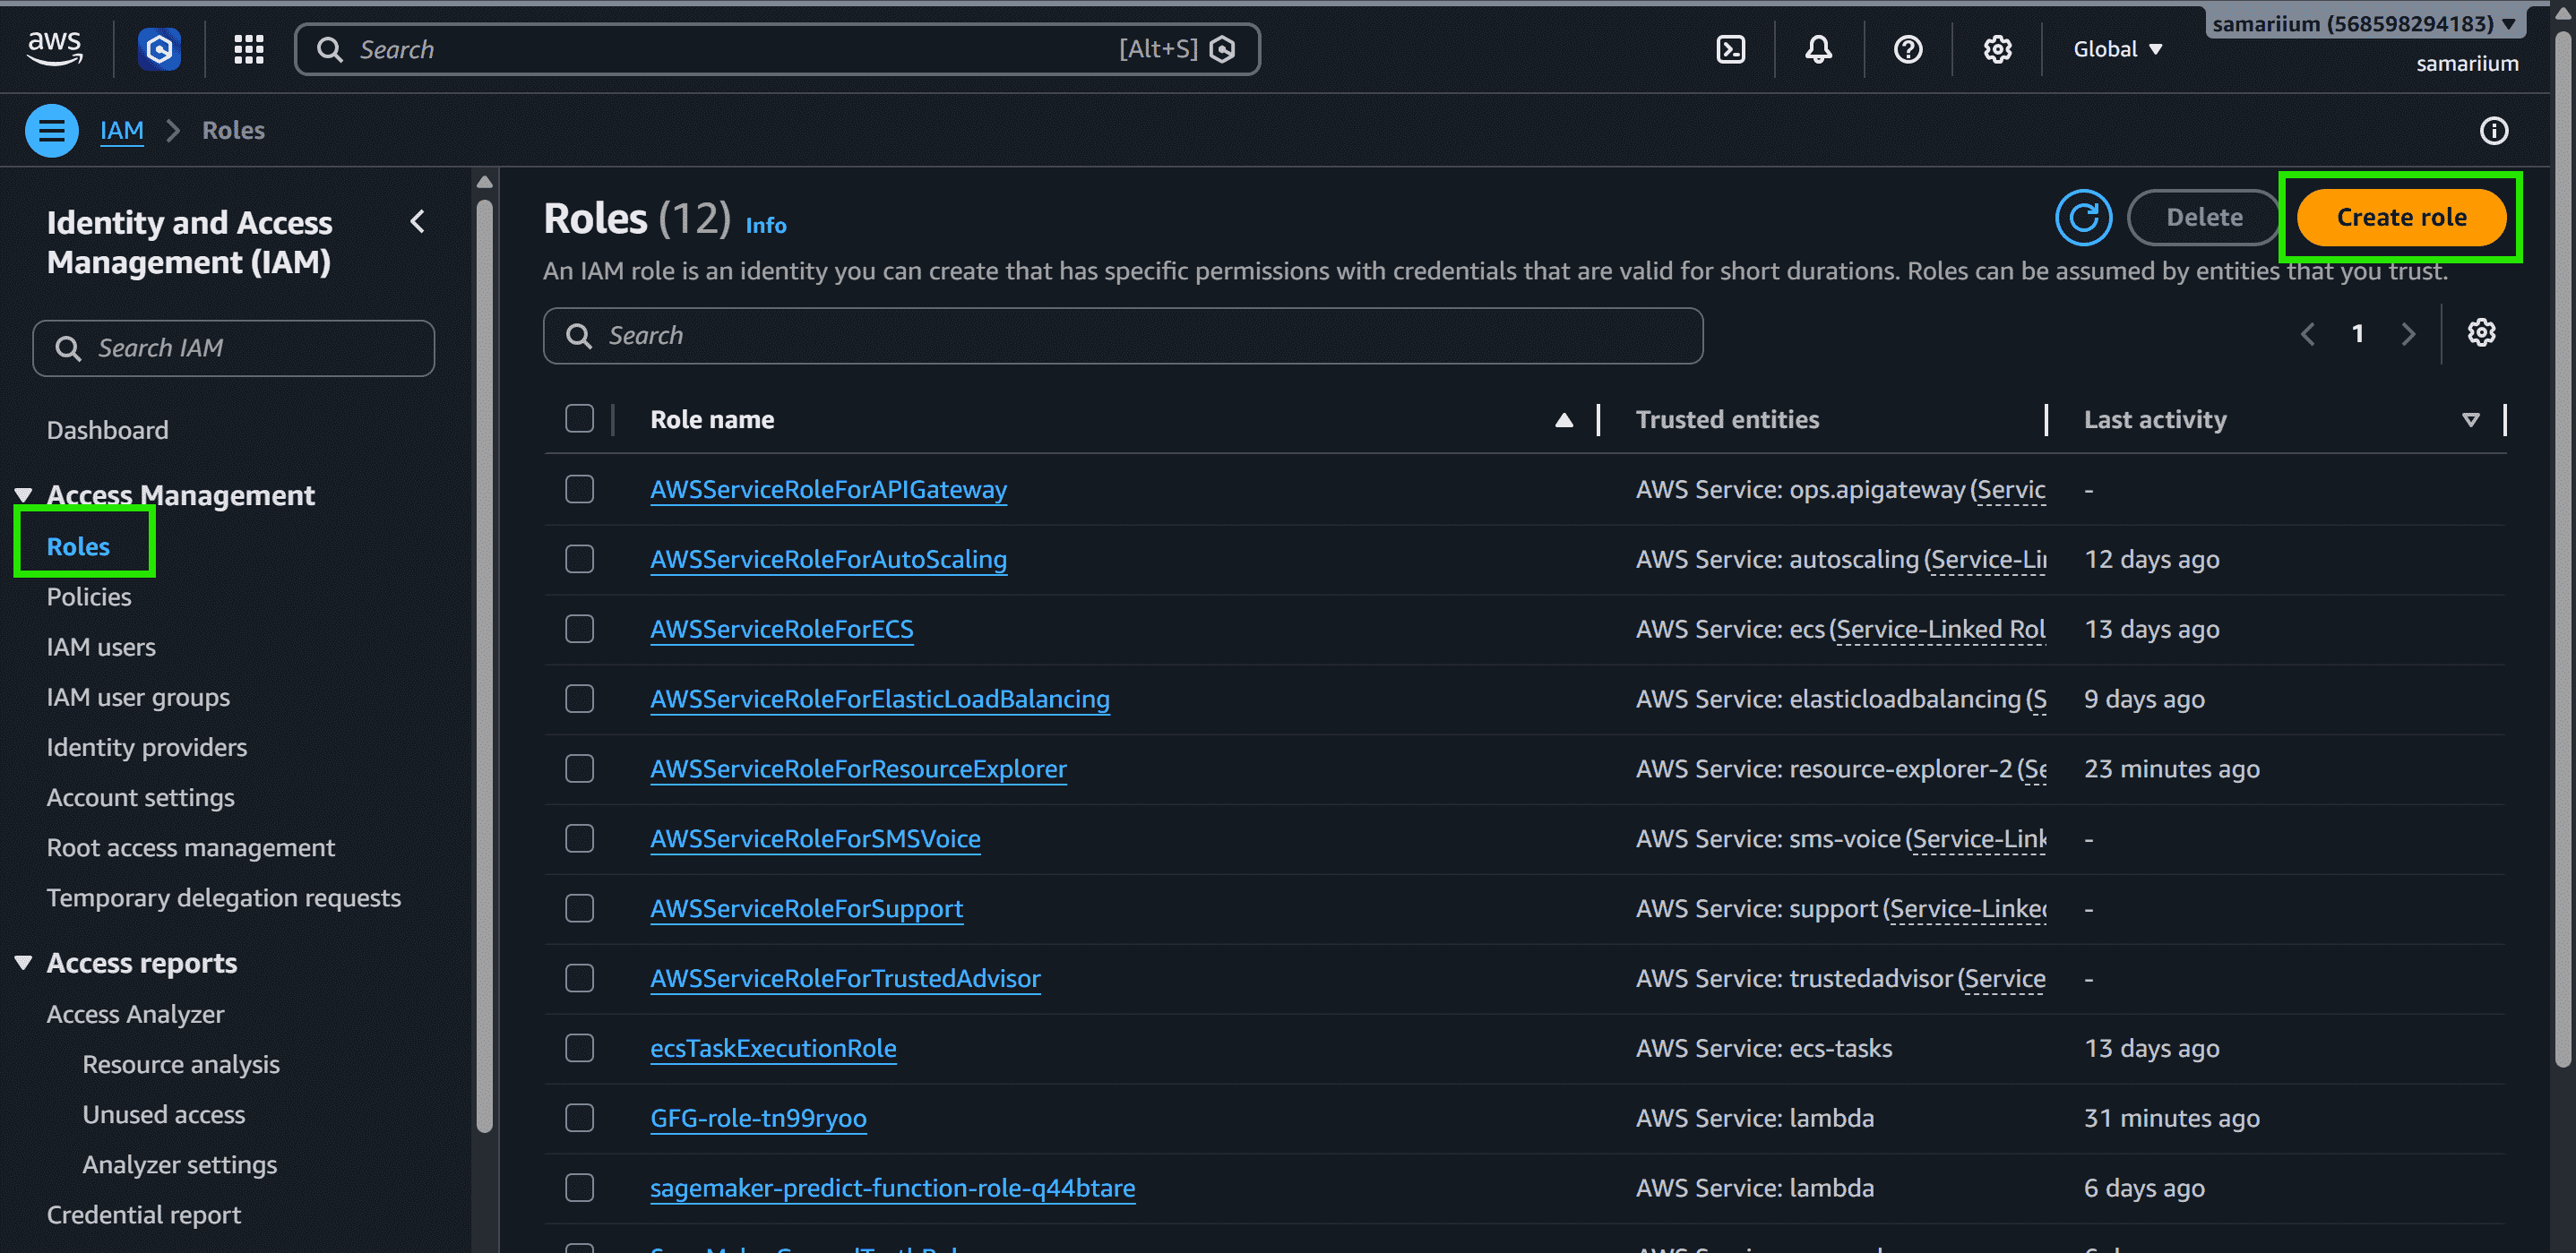Open ecsTaskExecutionRole role link
Image resolution: width=2576 pixels, height=1253 pixels.
click(x=773, y=1048)
